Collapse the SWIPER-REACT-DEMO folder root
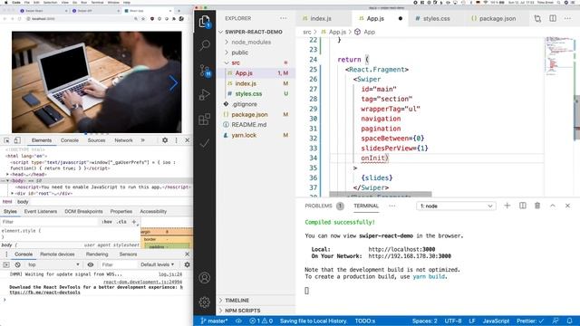 [x=254, y=32]
